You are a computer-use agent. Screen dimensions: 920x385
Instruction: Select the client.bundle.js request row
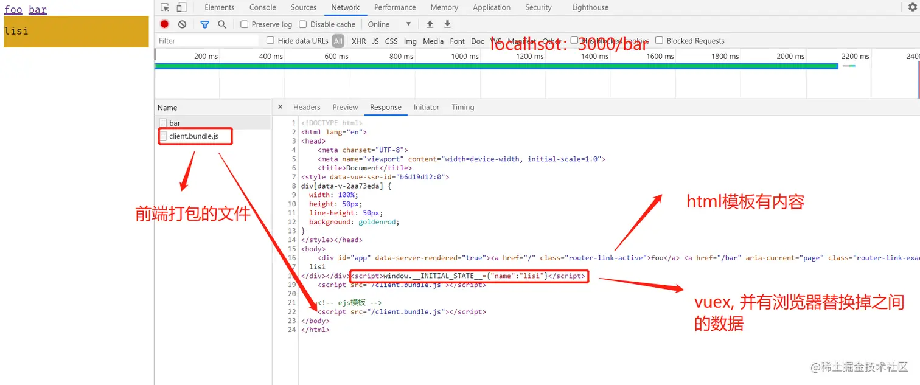click(213, 136)
